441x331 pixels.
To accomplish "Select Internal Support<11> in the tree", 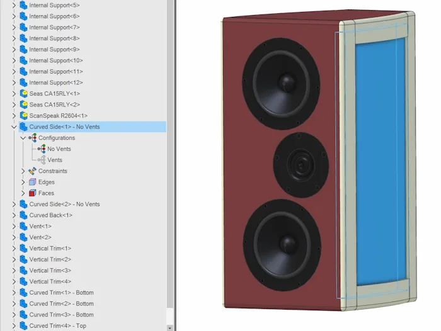I will pyautogui.click(x=56, y=71).
